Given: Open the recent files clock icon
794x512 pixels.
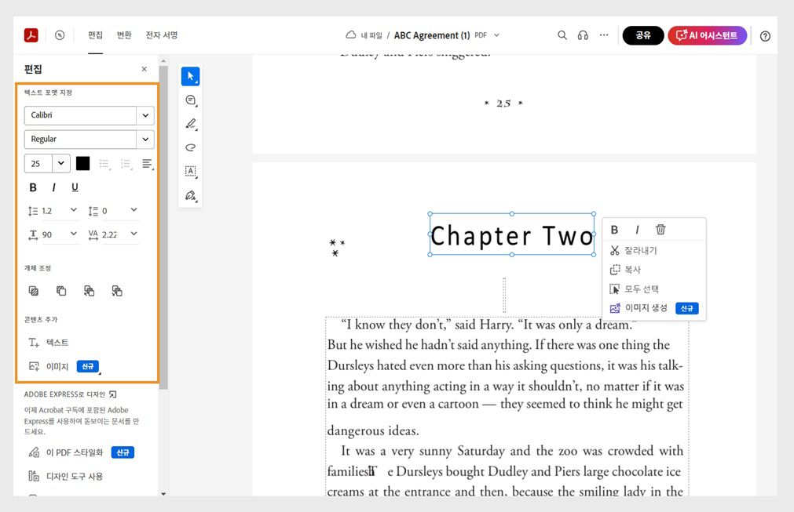Looking at the screenshot, I should 60,34.
